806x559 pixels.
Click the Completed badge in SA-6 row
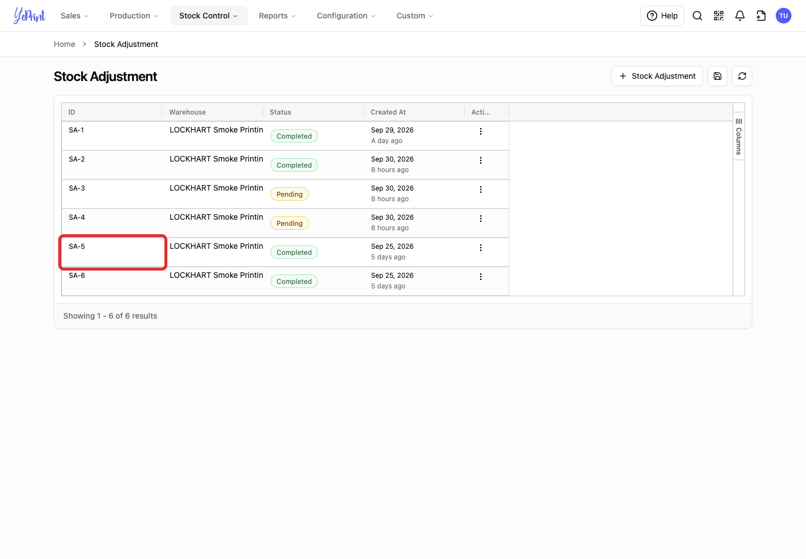(x=294, y=281)
